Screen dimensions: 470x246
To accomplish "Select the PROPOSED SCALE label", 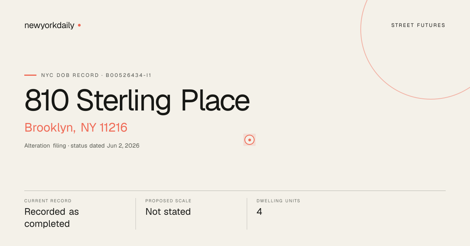I will coord(168,201).
